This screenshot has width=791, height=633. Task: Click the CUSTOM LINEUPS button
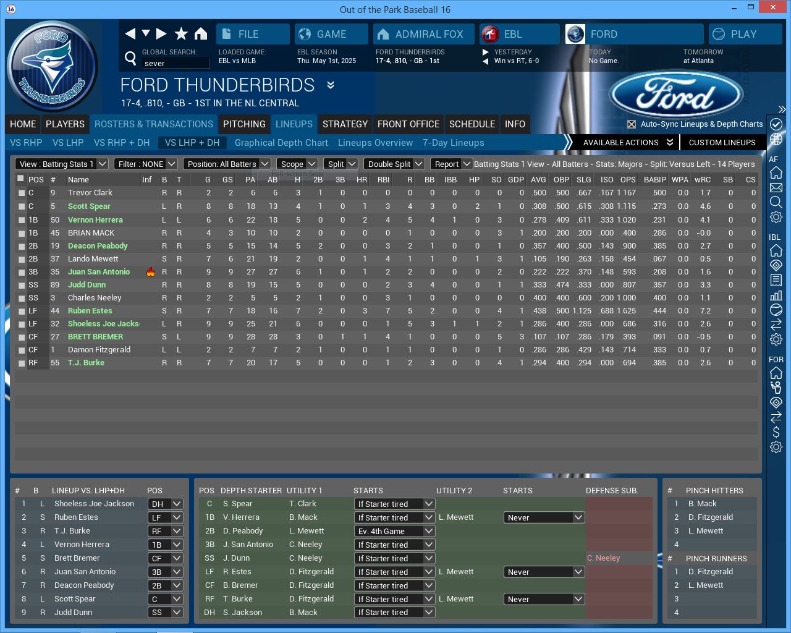click(722, 143)
